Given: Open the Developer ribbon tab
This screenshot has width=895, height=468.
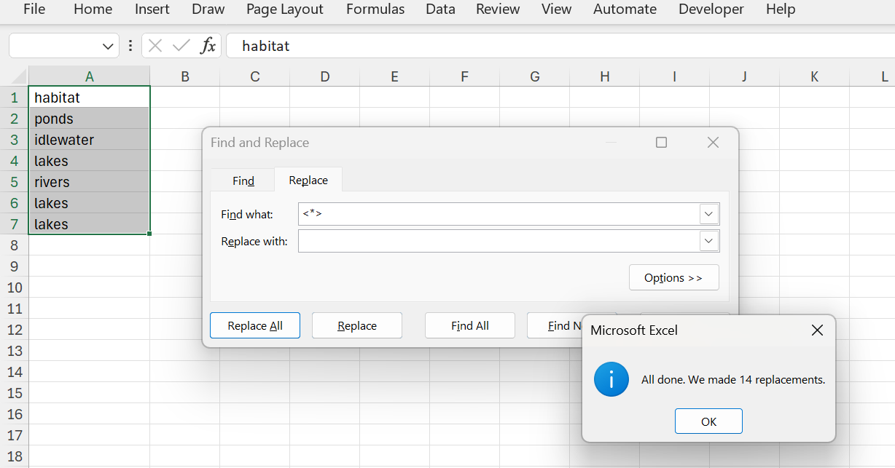Looking at the screenshot, I should tap(711, 9).
